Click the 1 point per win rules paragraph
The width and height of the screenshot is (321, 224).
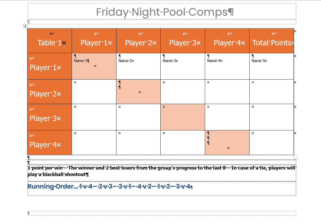point(162,171)
